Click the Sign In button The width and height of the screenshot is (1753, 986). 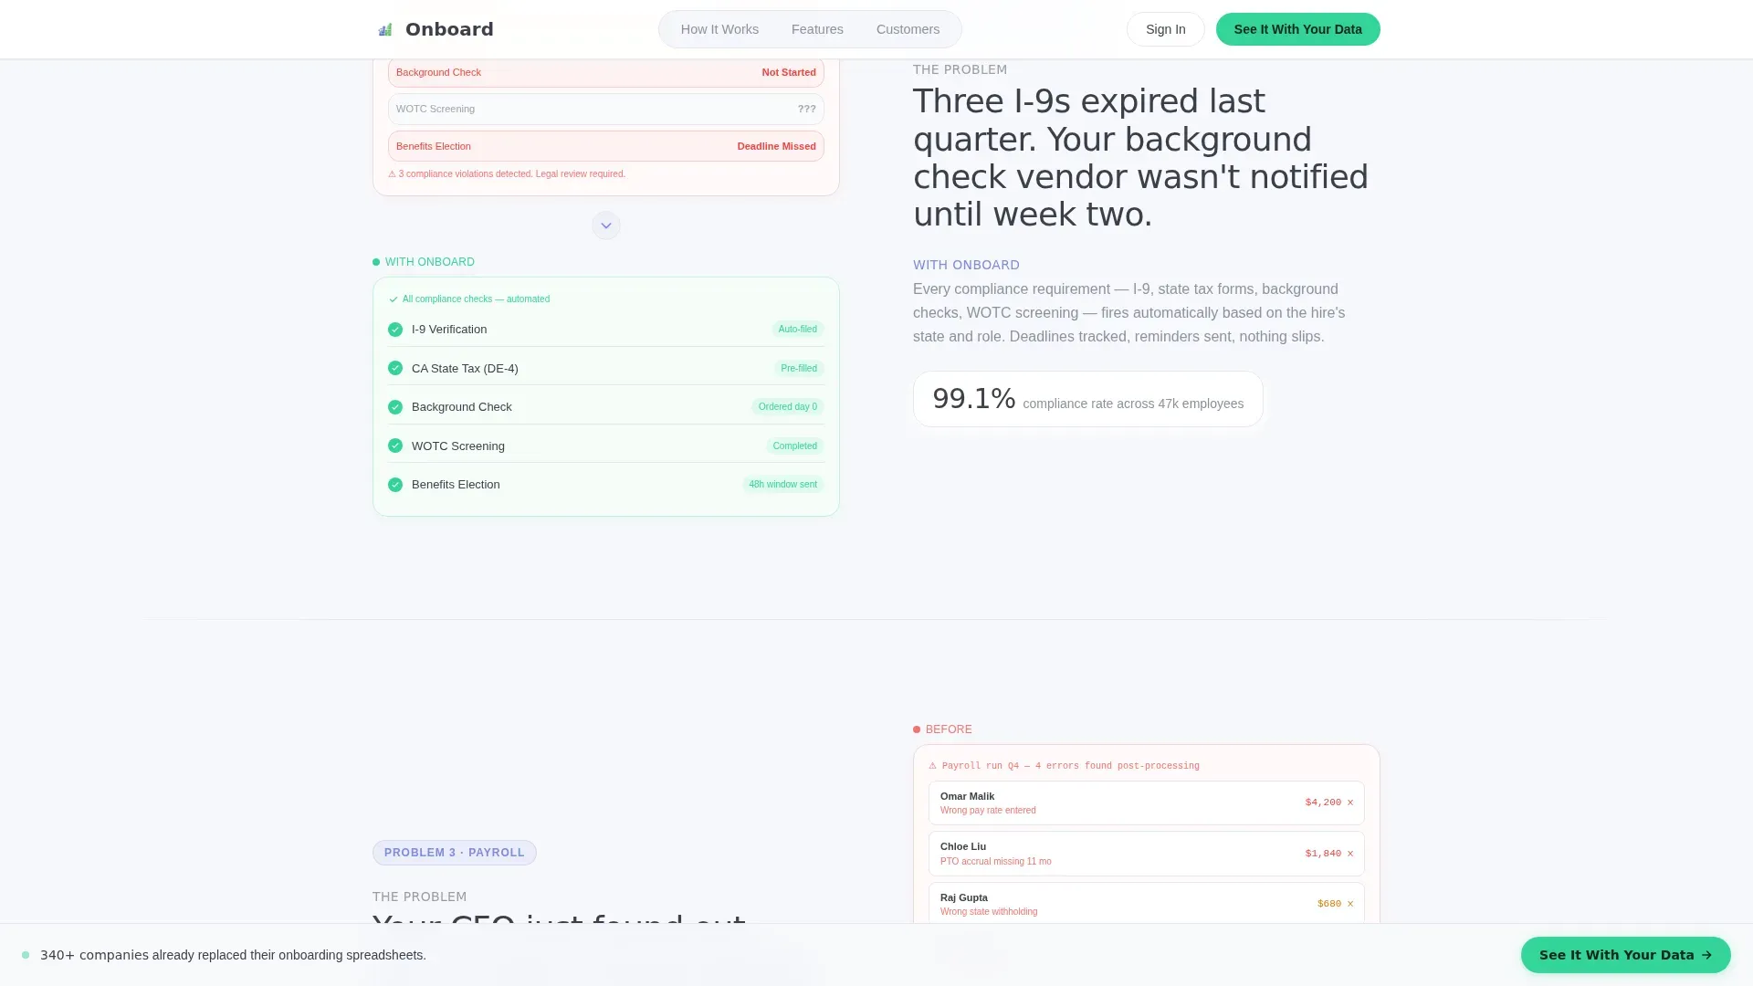(x=1165, y=29)
